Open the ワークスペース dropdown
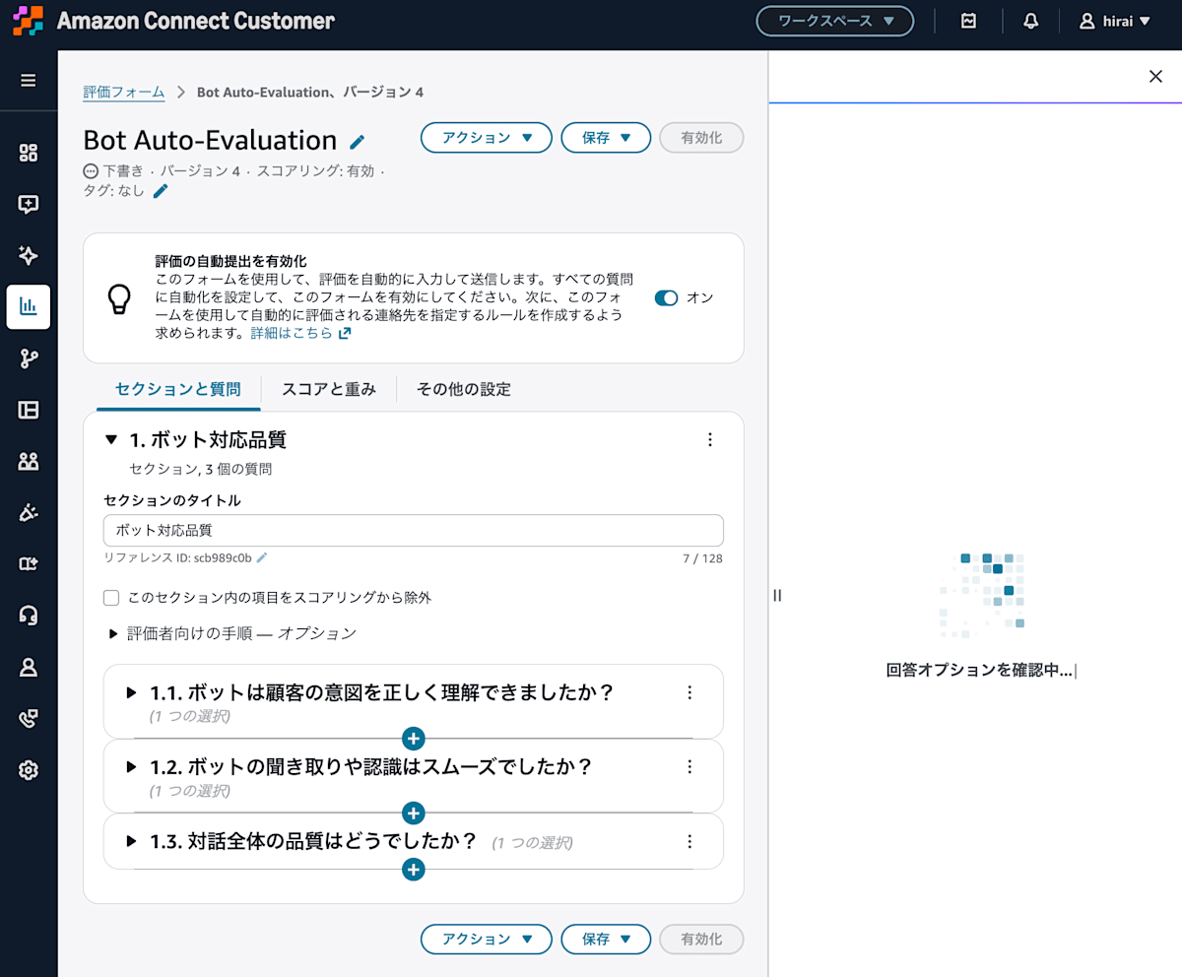 (835, 21)
